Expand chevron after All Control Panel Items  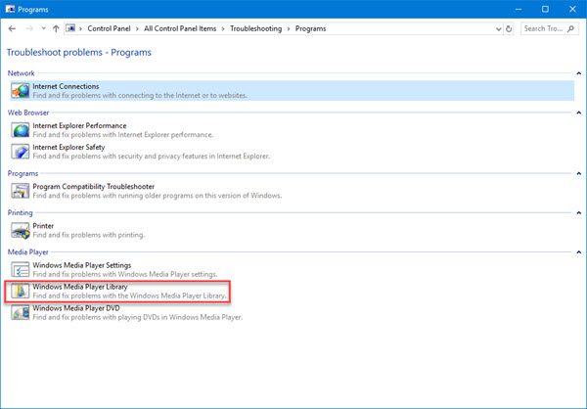pyautogui.click(x=223, y=28)
